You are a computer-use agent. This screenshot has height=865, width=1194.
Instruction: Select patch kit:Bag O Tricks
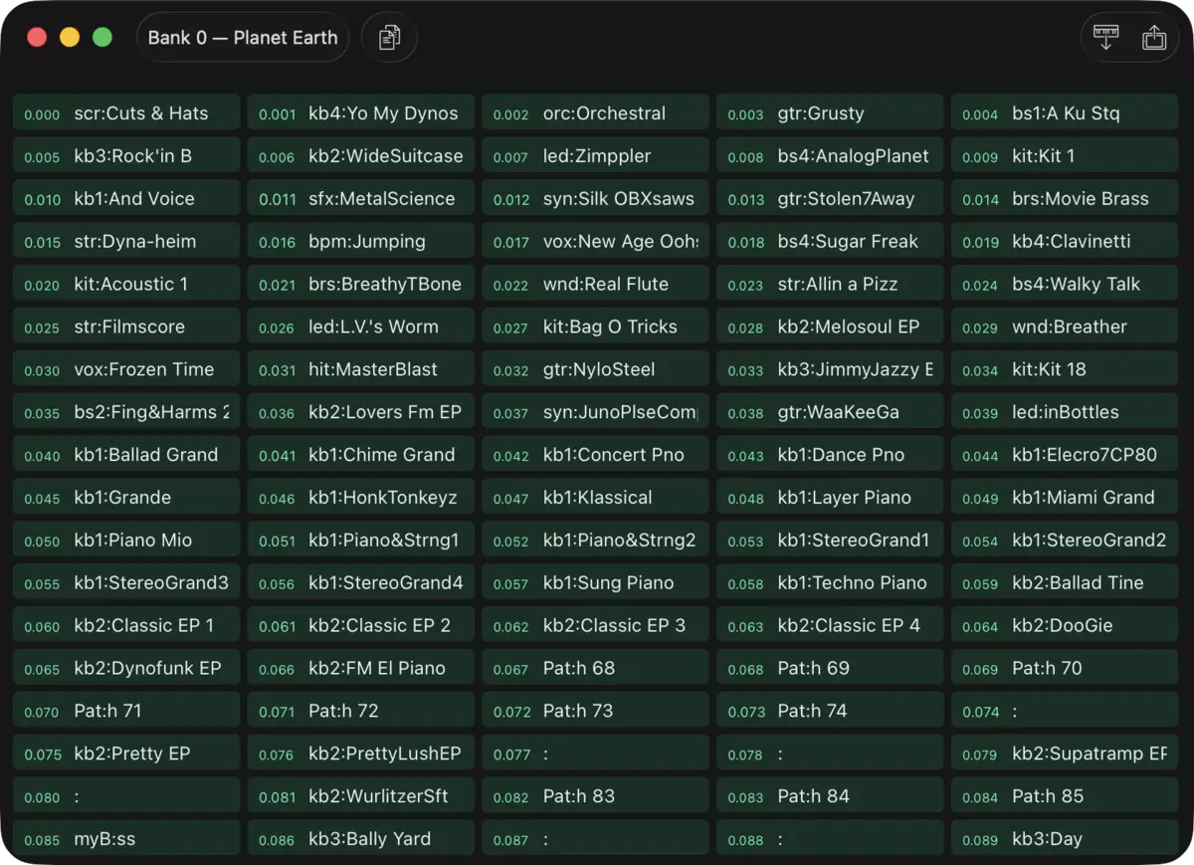pyautogui.click(x=596, y=326)
